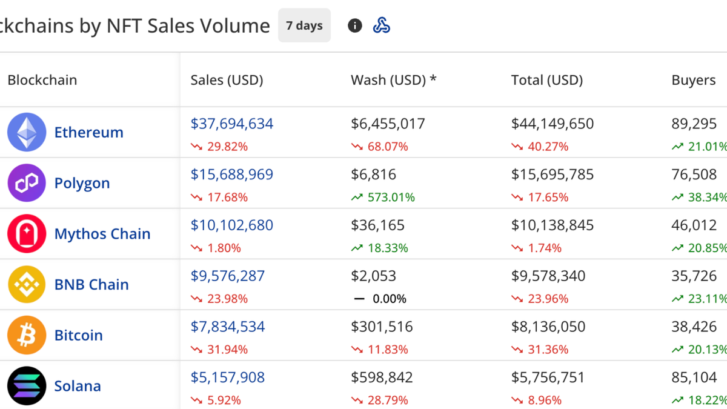The height and width of the screenshot is (409, 727).
Task: Click Polygon sales value $15,688,969
Action: (x=232, y=175)
